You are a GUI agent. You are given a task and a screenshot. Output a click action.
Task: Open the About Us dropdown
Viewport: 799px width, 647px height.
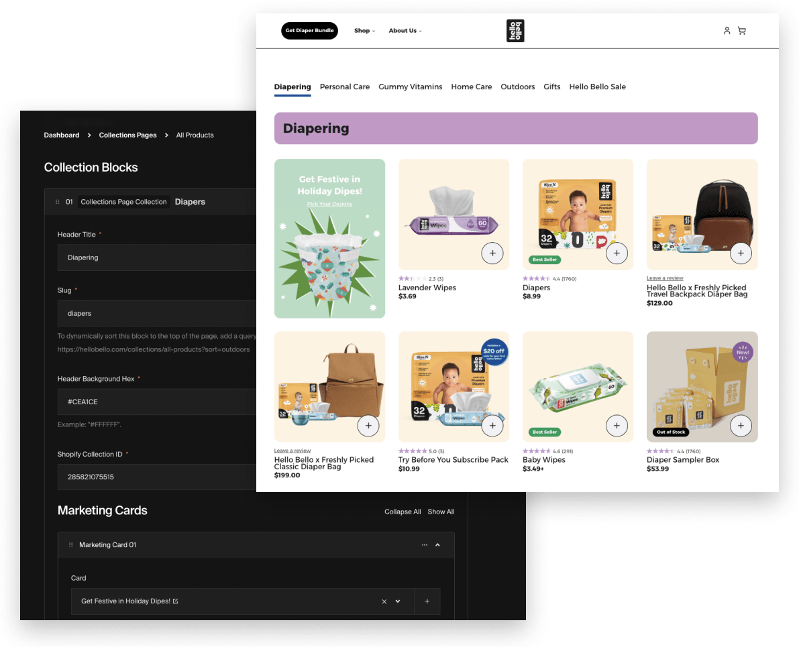(405, 31)
